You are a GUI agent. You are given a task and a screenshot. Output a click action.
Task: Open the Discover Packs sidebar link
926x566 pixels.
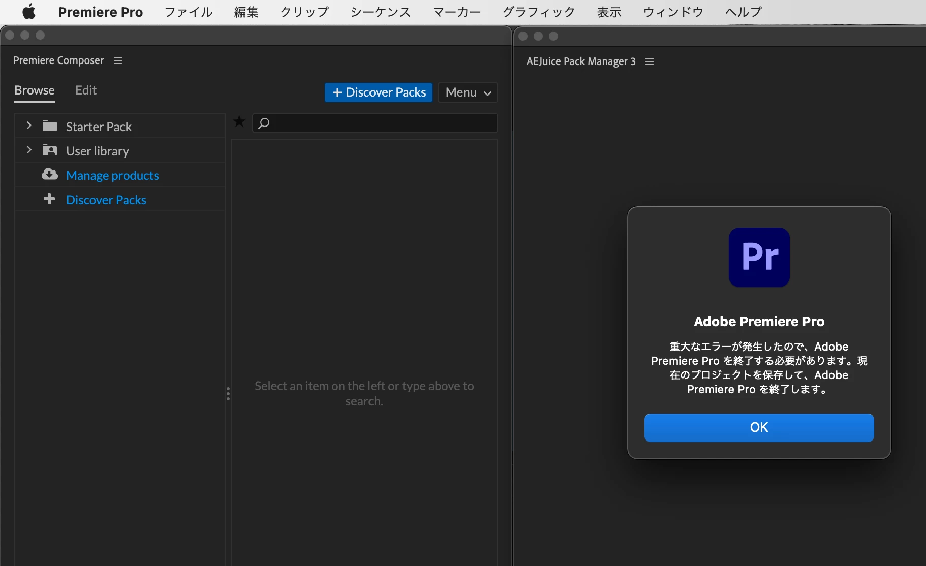(x=106, y=200)
